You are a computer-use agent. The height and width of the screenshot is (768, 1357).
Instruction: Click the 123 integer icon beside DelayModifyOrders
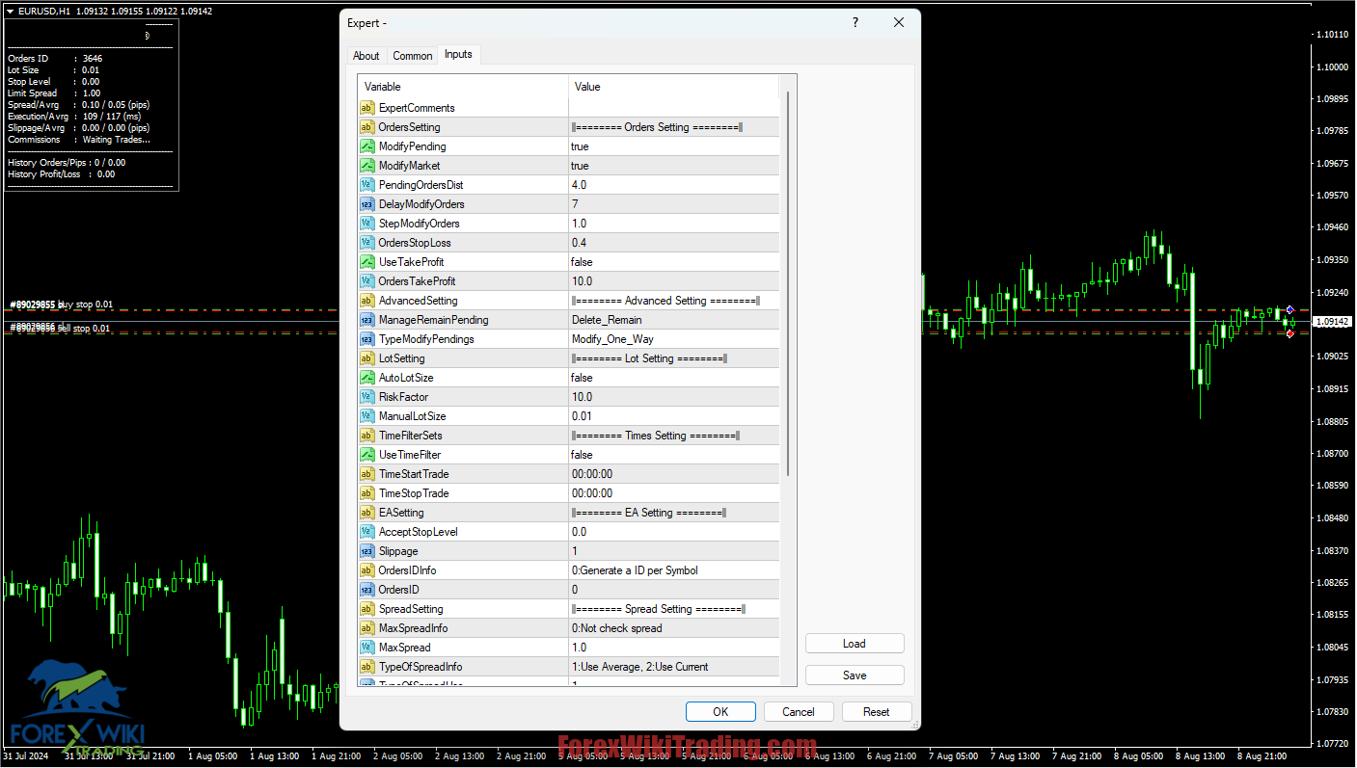click(x=367, y=203)
